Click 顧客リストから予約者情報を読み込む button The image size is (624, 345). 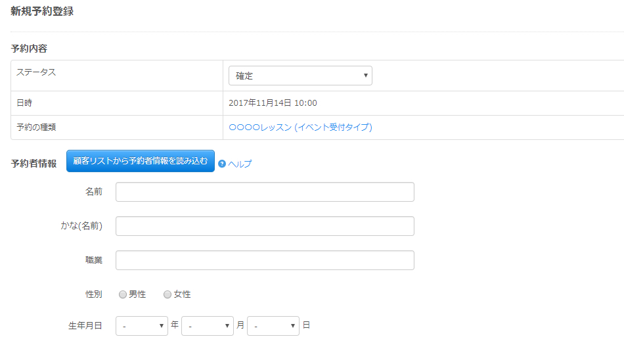141,161
